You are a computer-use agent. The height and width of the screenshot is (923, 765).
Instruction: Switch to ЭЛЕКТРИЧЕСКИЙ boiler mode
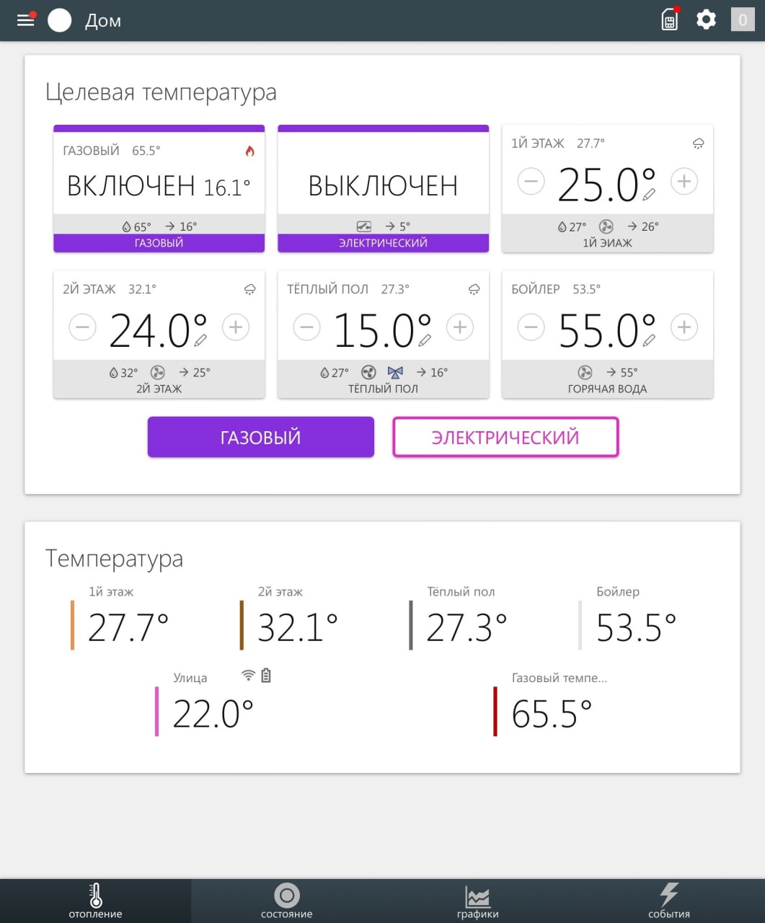tap(505, 437)
